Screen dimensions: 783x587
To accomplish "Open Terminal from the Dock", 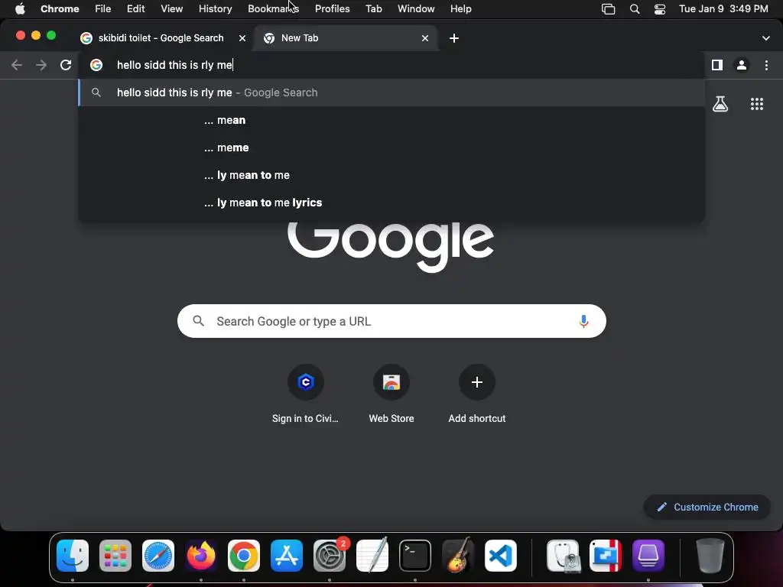I will tap(415, 556).
